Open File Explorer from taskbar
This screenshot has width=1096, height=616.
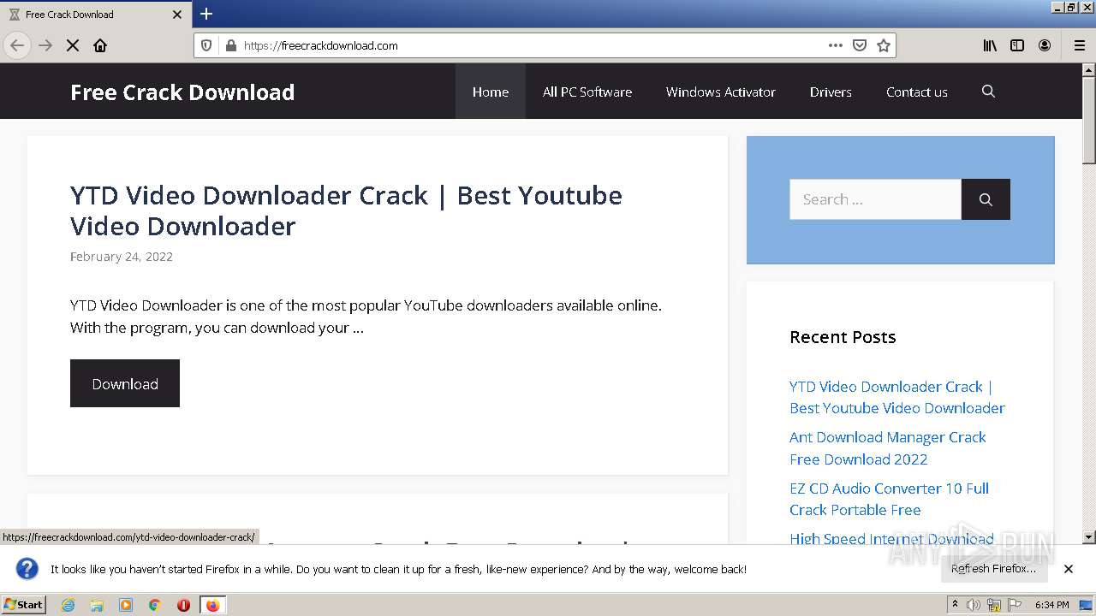tap(97, 605)
